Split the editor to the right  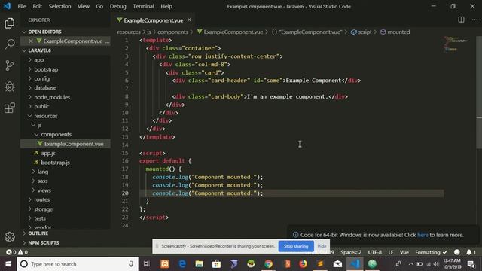click(461, 20)
